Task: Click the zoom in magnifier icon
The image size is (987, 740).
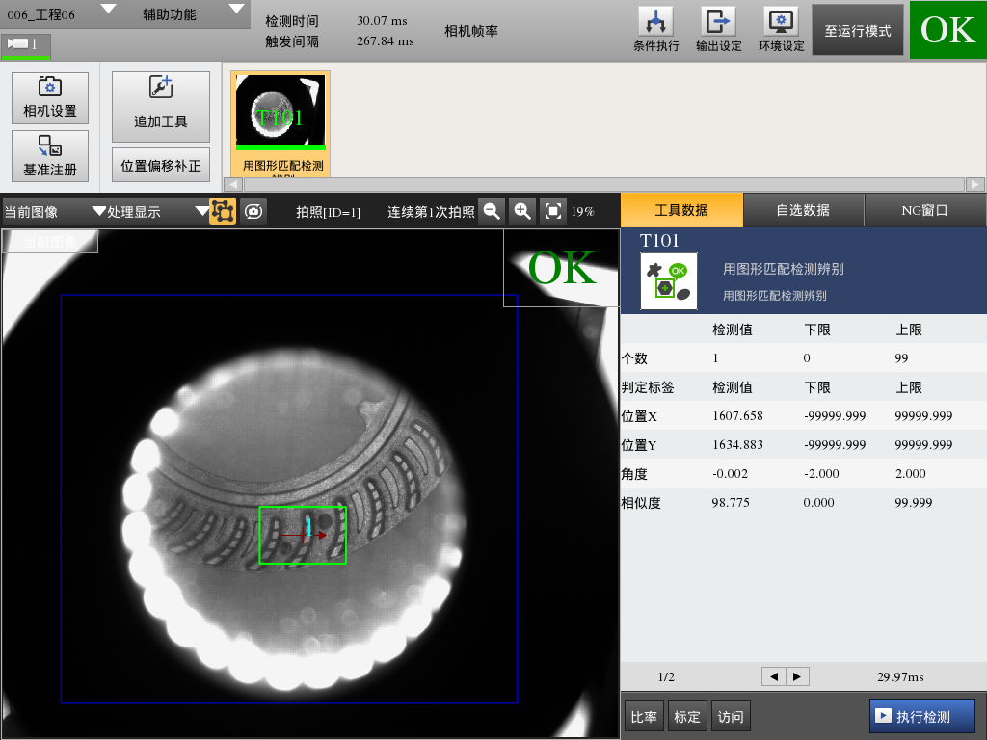Action: [521, 211]
